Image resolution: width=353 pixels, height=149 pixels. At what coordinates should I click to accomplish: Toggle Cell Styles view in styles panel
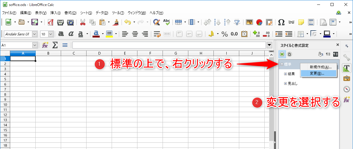282,54
